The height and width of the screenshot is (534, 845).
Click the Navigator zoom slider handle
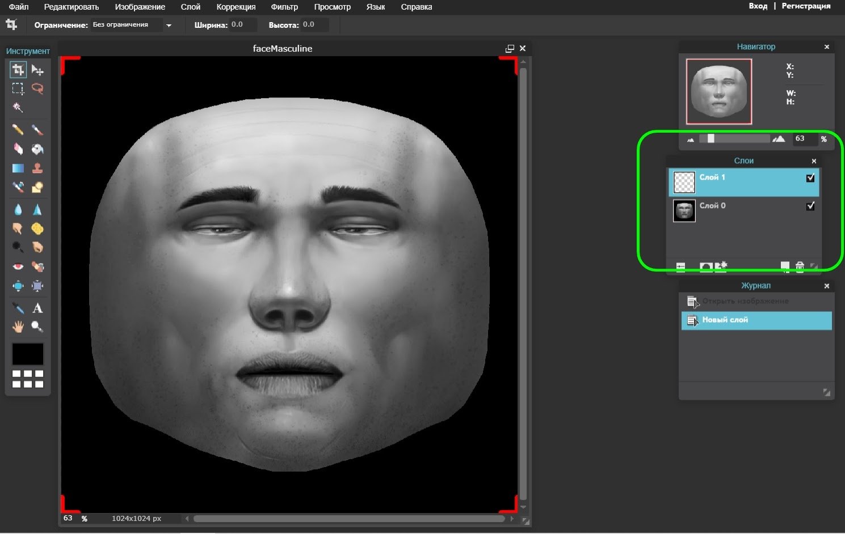pos(711,139)
